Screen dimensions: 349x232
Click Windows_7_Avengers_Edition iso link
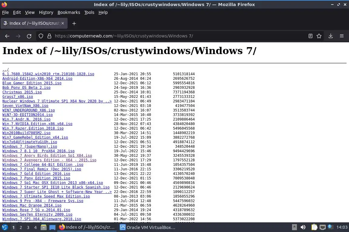pyautogui.click(x=49, y=160)
